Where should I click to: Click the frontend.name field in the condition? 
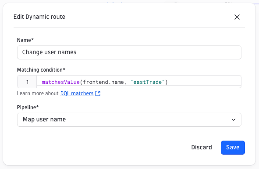103,82
